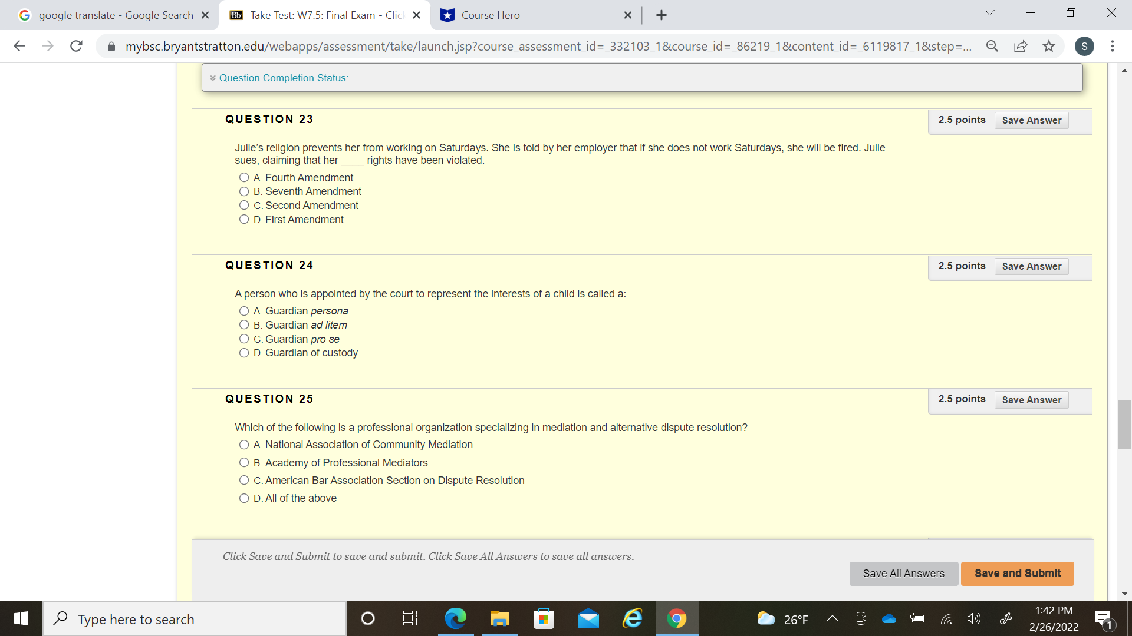
Task: Expand the Question Completion Status panel
Action: [213, 77]
